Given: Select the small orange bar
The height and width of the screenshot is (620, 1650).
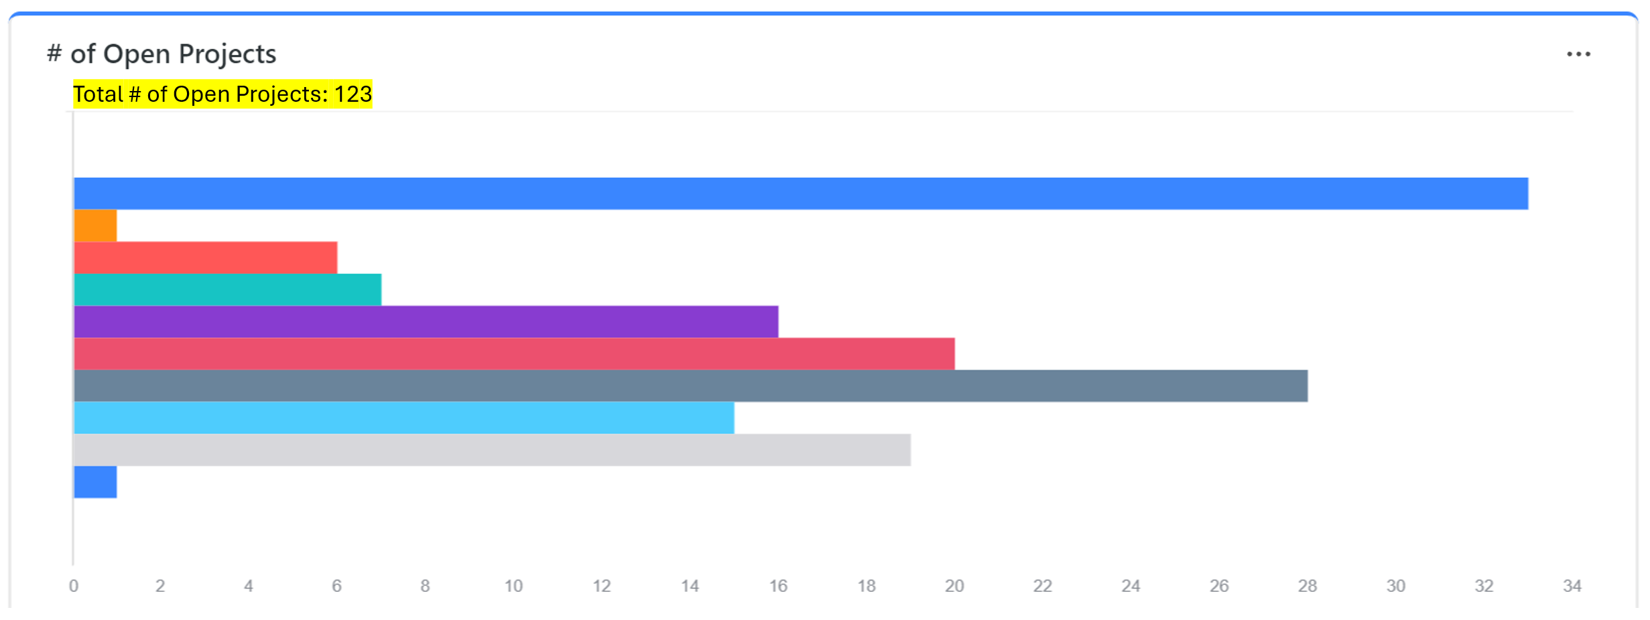Looking at the screenshot, I should pyautogui.click(x=95, y=226).
